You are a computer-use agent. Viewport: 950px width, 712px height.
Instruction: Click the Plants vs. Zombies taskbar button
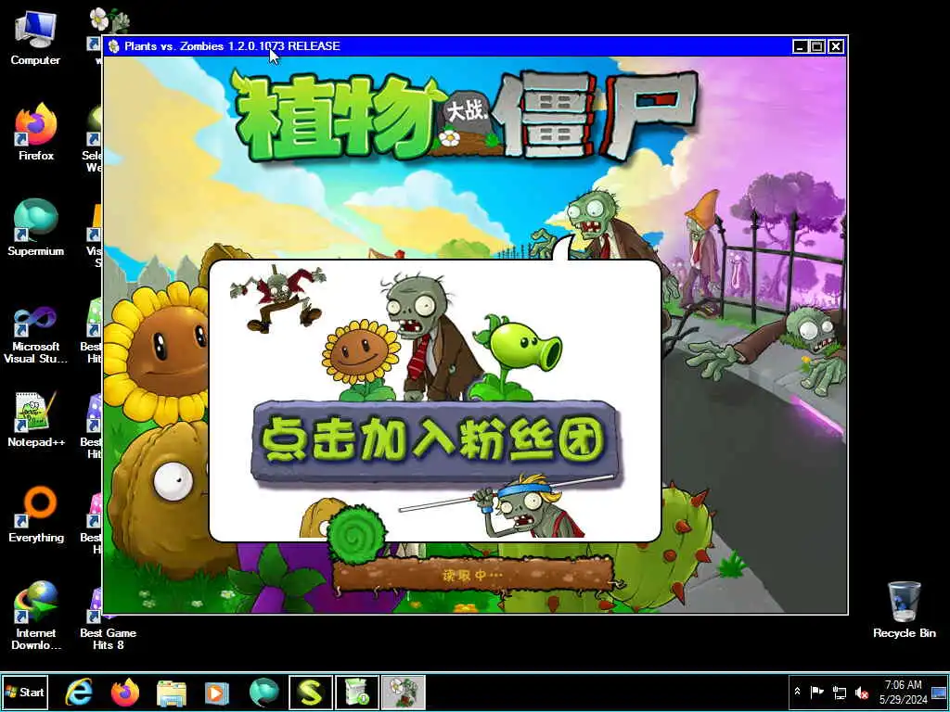pos(404,693)
